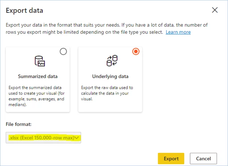228x166 pixels.
Task: Select the highlighted '.xlsx (Excel 150,000-row max)' text
Action: point(41,138)
